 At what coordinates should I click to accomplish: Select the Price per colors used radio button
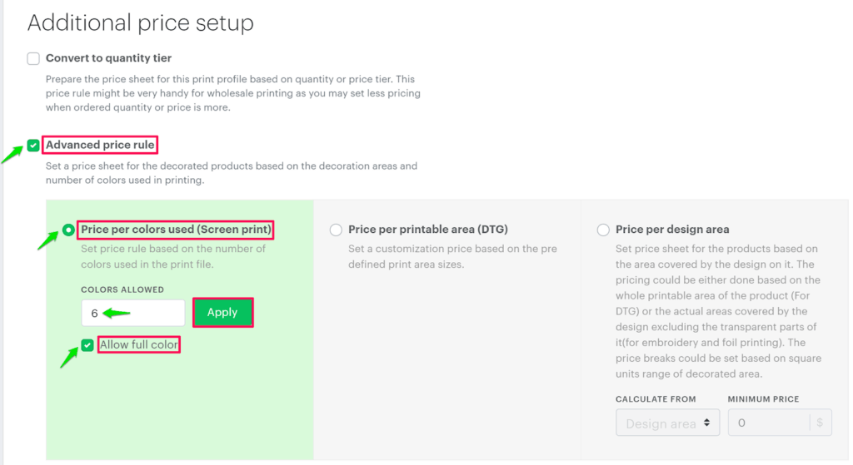pos(68,230)
